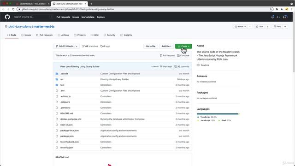Open a new browser tab with plus
The image size is (295, 166).
point(91,4)
